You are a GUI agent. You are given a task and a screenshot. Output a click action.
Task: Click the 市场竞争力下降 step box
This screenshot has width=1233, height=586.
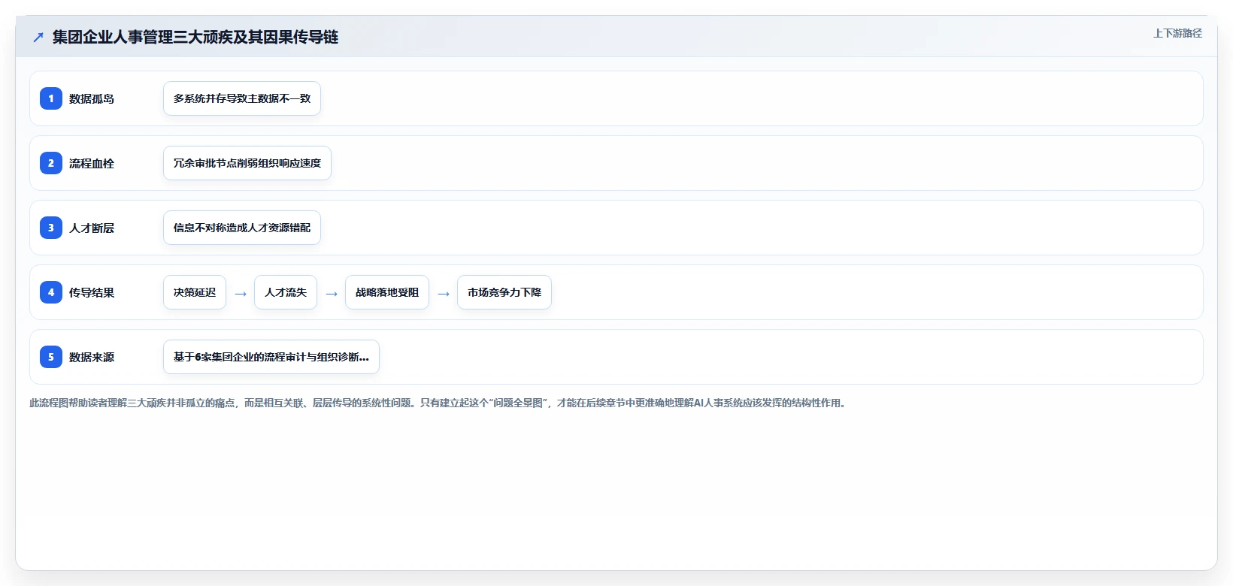pos(504,292)
